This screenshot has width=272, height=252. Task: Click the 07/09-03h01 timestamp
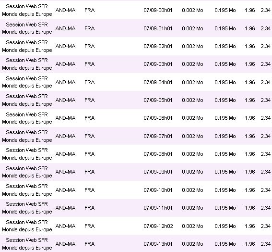tap(158, 64)
